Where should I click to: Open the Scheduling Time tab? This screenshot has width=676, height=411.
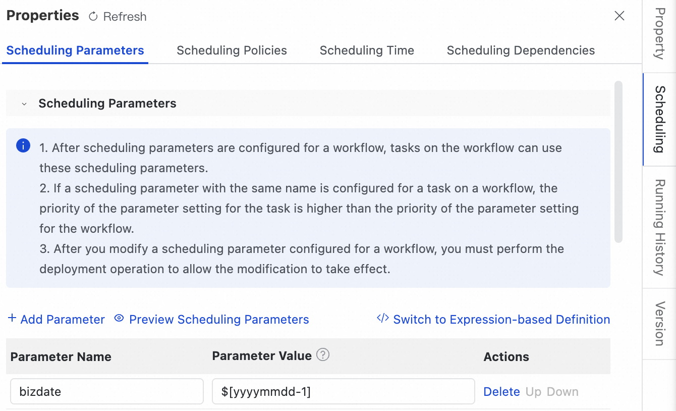(367, 50)
